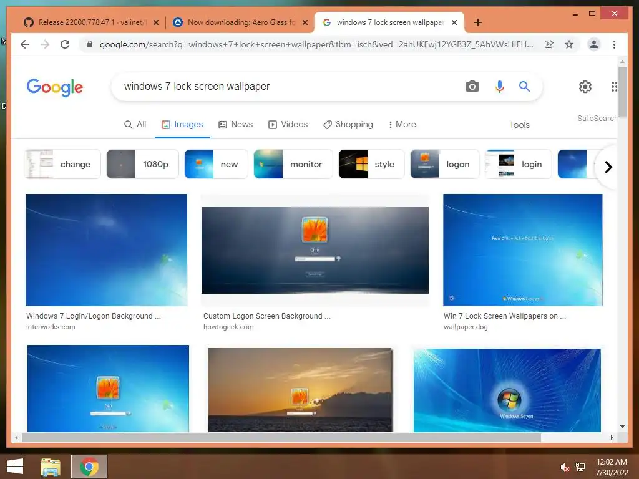Screen dimensions: 639x479
Task: Click the vertical scrollbar down arrow
Action: coord(622,427)
